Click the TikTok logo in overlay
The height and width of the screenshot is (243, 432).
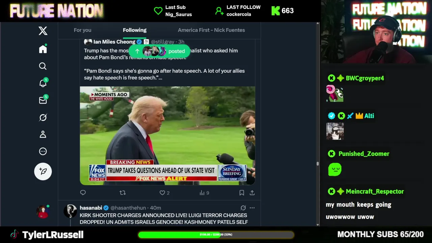[x=14, y=235]
